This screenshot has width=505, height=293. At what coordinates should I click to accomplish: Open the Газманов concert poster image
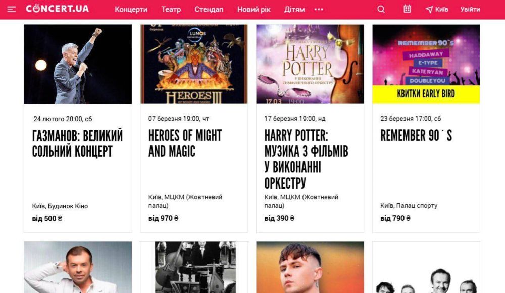pyautogui.click(x=78, y=65)
